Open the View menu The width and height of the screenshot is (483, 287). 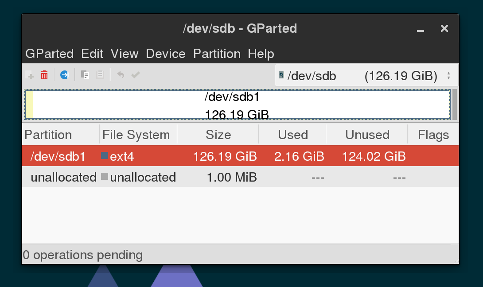pyautogui.click(x=125, y=54)
